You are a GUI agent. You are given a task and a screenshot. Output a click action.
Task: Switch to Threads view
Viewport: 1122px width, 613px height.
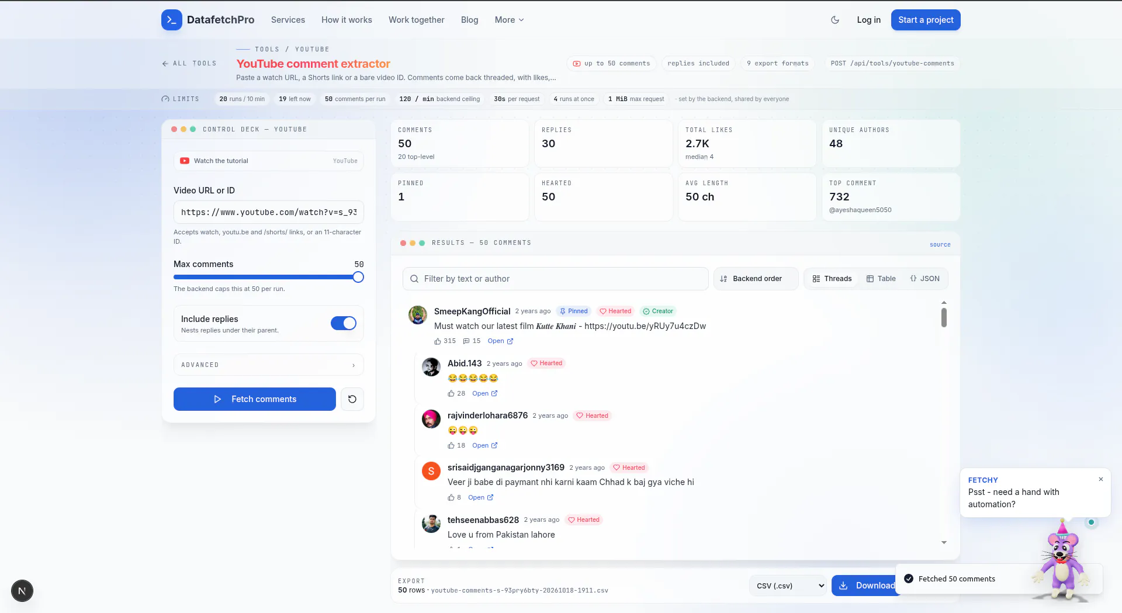(832, 279)
